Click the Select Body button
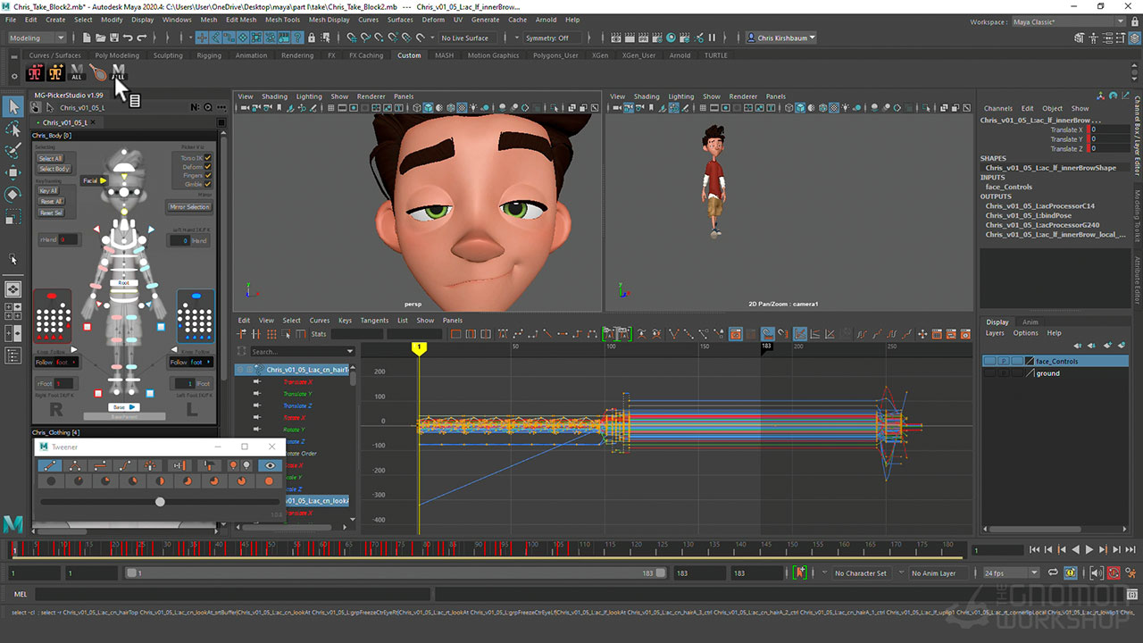This screenshot has height=643, width=1143. tap(54, 169)
